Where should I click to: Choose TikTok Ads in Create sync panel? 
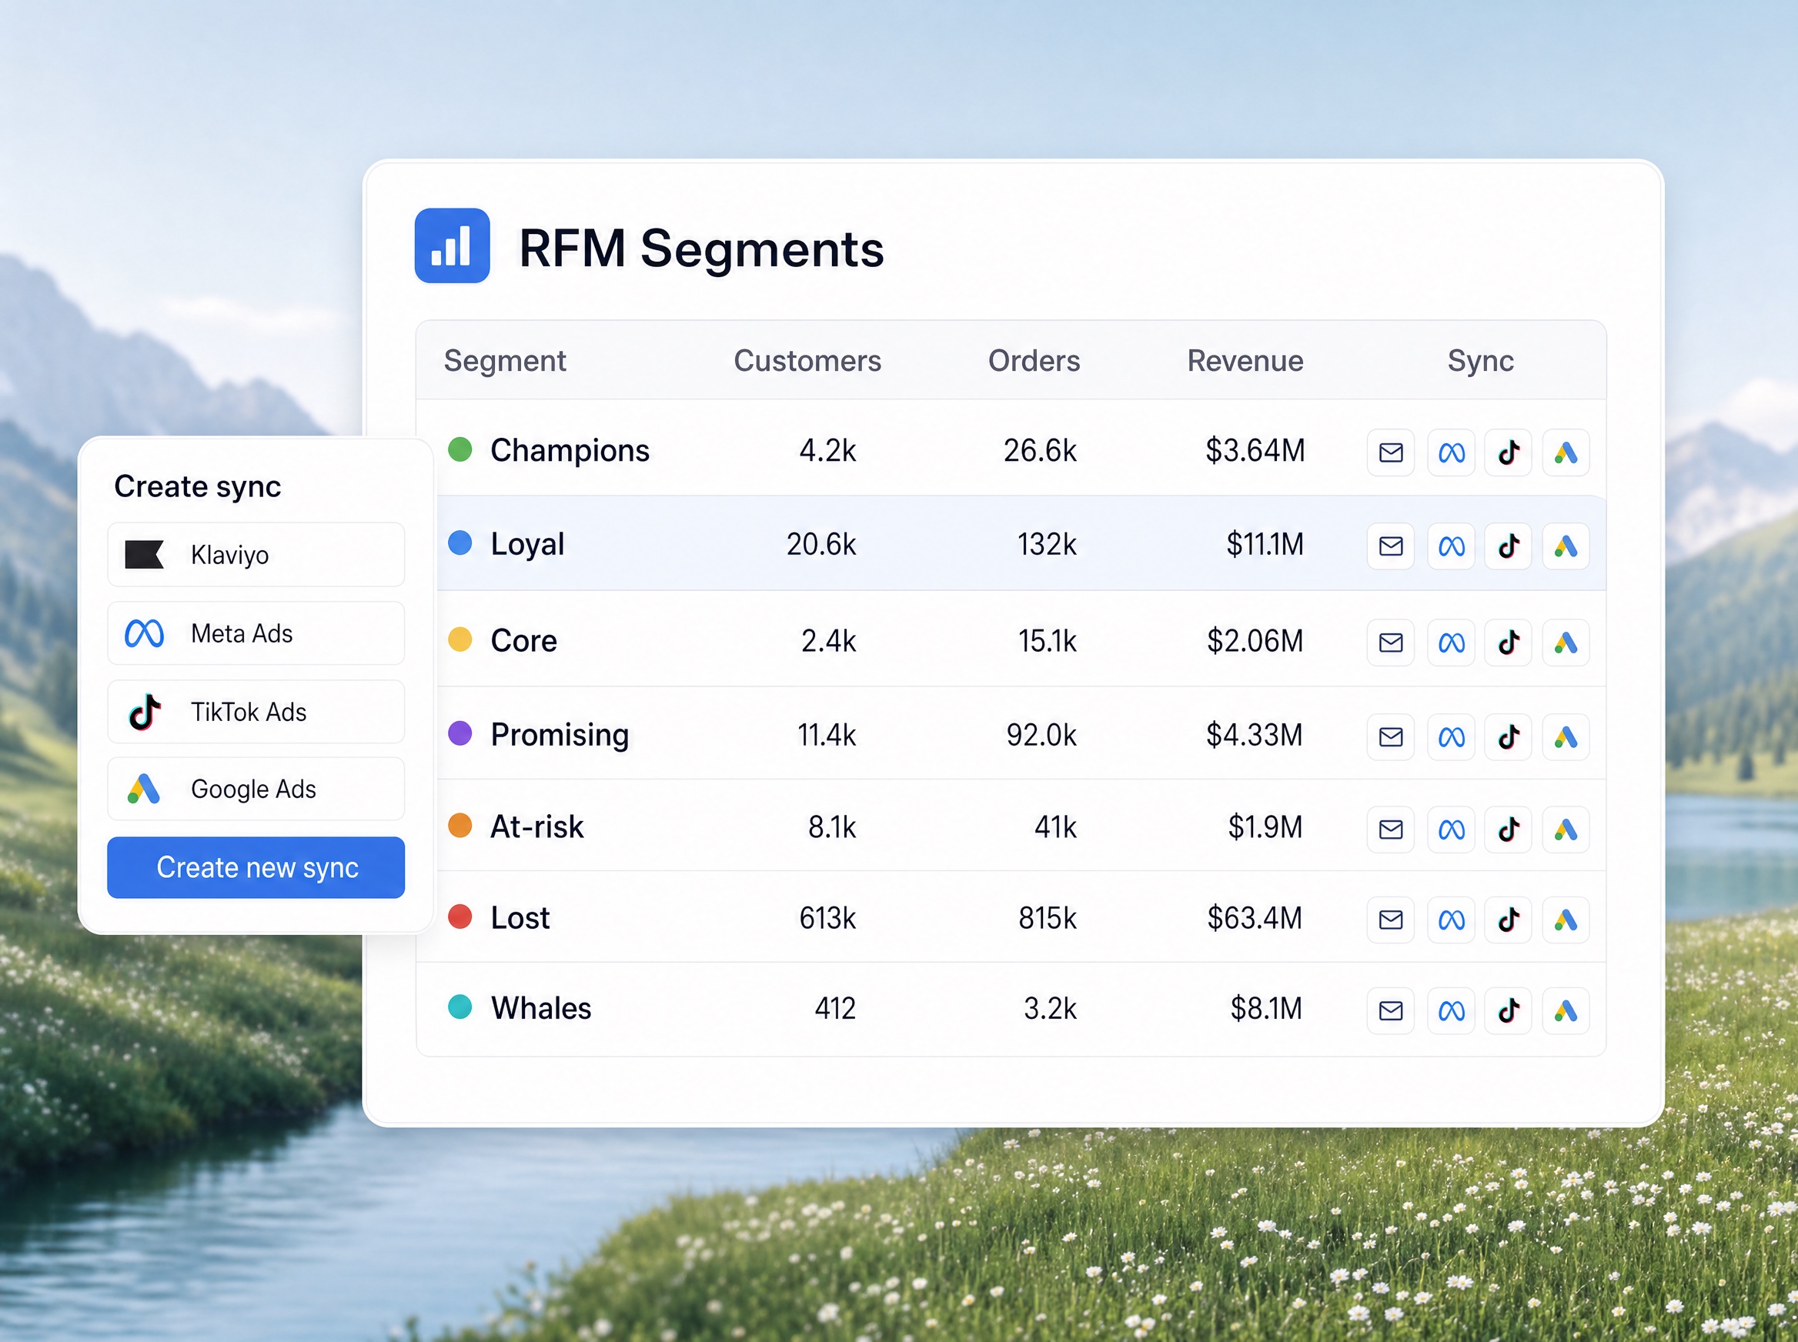[256, 712]
